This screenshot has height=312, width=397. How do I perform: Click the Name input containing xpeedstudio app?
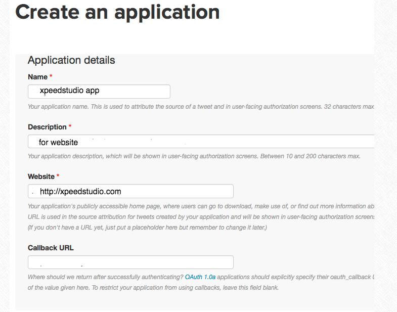(99, 92)
